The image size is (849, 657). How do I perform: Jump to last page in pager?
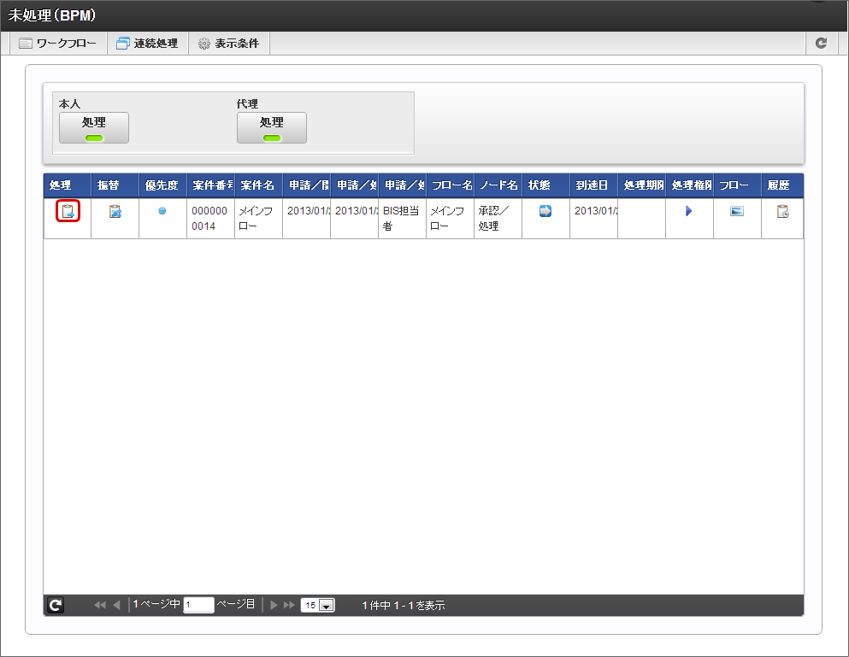click(288, 605)
